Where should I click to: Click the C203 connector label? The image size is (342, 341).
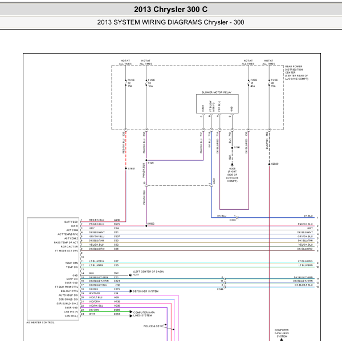click(214, 181)
